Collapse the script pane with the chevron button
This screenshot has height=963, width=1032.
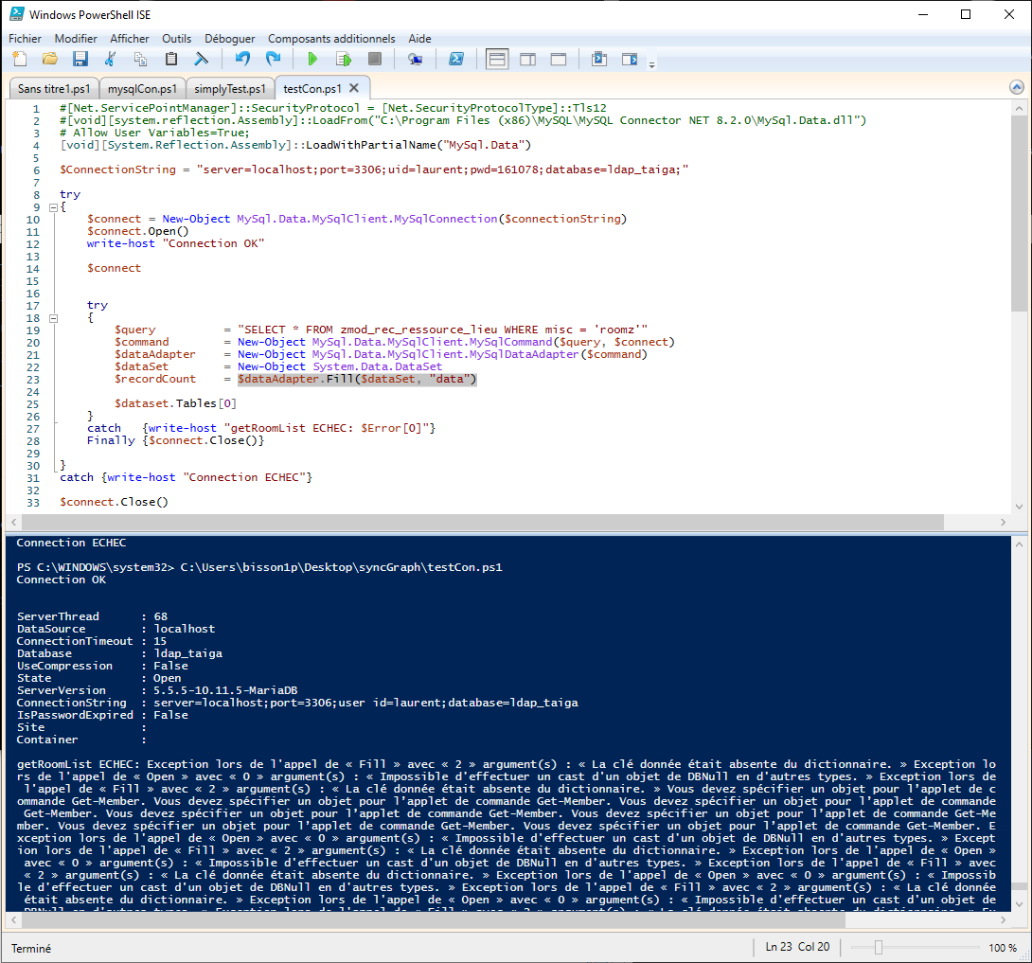1017,88
